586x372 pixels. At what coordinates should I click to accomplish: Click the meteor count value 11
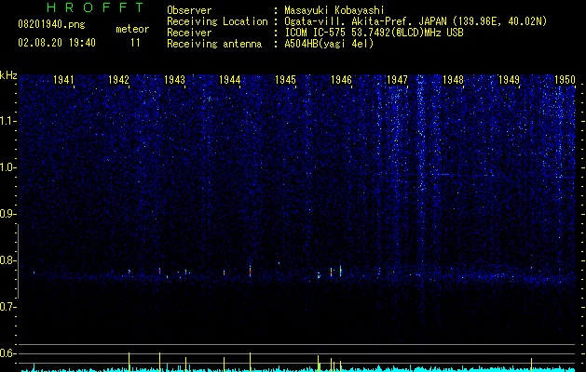(x=135, y=43)
